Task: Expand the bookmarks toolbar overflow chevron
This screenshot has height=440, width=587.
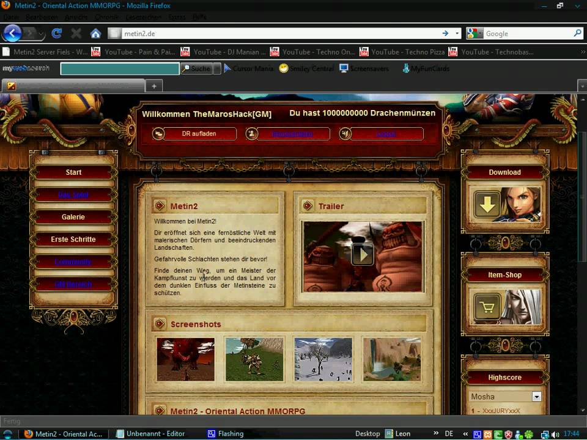Action: click(x=583, y=52)
